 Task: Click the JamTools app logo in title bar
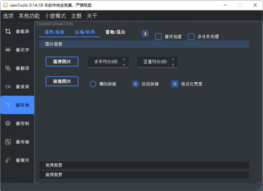point(5,5)
